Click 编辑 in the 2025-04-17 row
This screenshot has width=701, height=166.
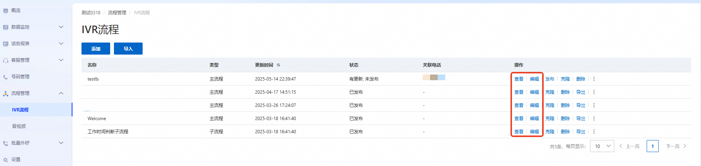click(x=534, y=92)
